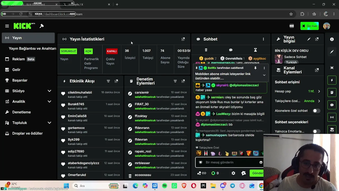Click the broadcast signal icon in right rail
Screen dimensions: 339x191
332,117
